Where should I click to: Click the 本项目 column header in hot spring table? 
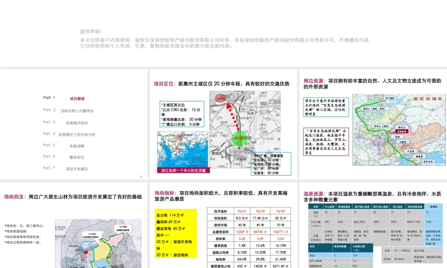tap(433, 207)
